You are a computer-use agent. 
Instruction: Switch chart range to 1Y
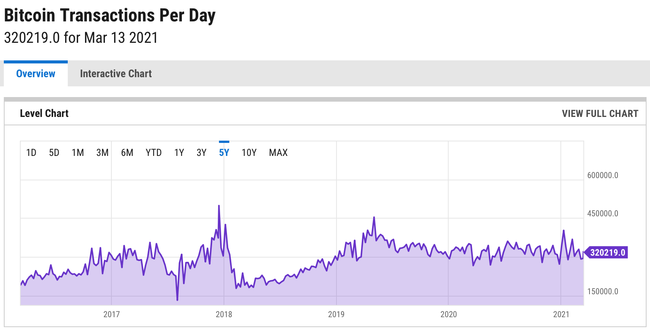click(x=179, y=153)
